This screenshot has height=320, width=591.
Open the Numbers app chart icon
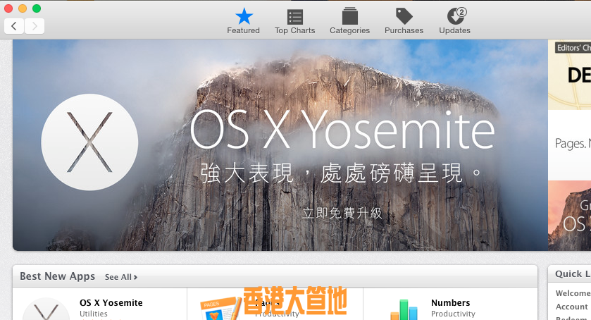(404, 310)
